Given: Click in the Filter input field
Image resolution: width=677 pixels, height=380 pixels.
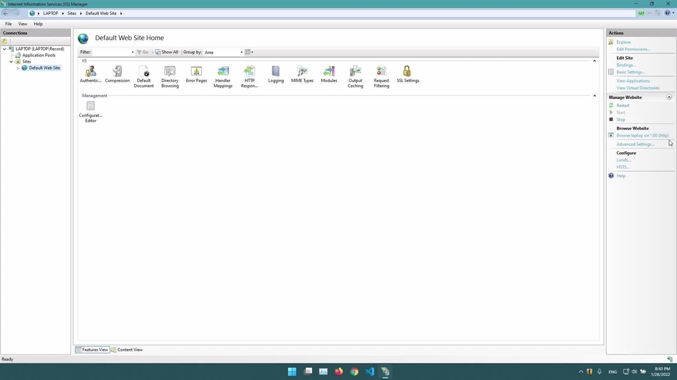Looking at the screenshot, I should click(x=111, y=52).
